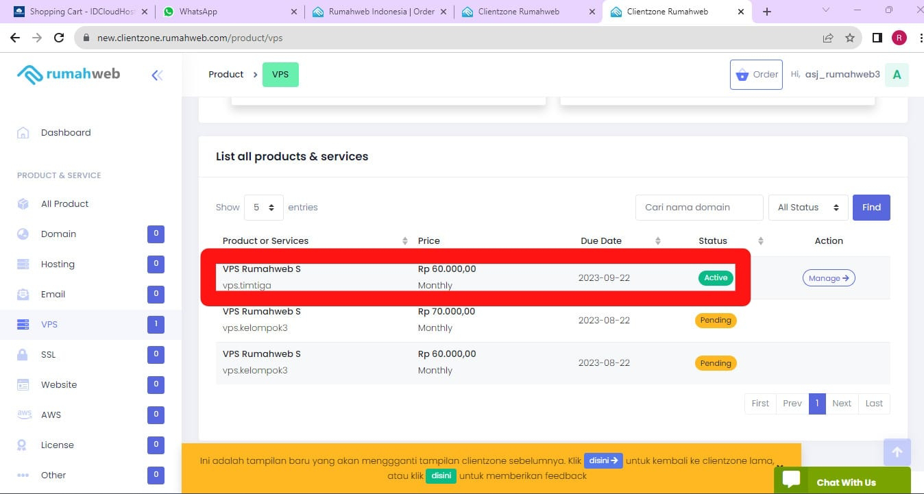This screenshot has width=924, height=494.
Task: Click the site padlock icon in address bar
Action: 86,38
